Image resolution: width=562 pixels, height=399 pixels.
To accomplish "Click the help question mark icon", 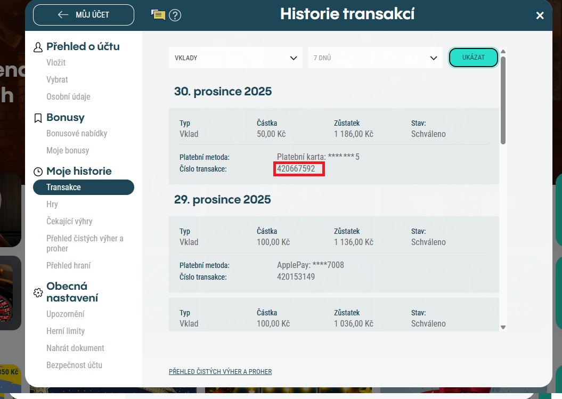I will 175,15.
